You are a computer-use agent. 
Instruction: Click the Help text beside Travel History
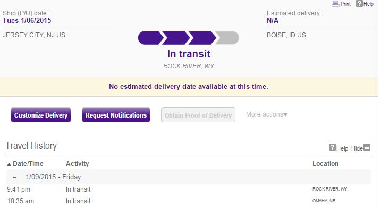pos(342,148)
